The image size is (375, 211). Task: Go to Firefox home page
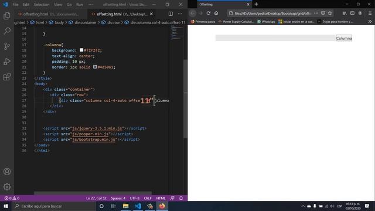pos(216,13)
